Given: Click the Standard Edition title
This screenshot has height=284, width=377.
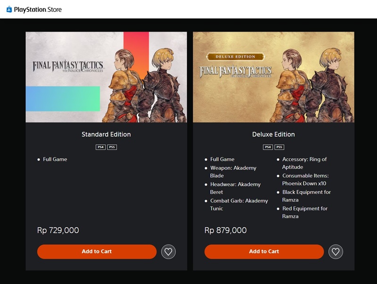Looking at the screenshot, I should [x=106, y=134].
